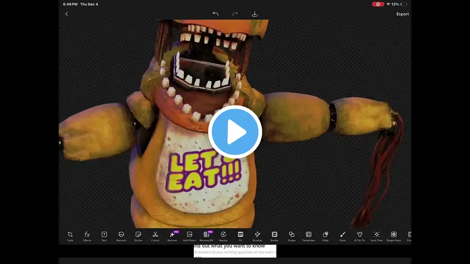Tap the Export button
The width and height of the screenshot is (470, 264).
pyautogui.click(x=402, y=14)
